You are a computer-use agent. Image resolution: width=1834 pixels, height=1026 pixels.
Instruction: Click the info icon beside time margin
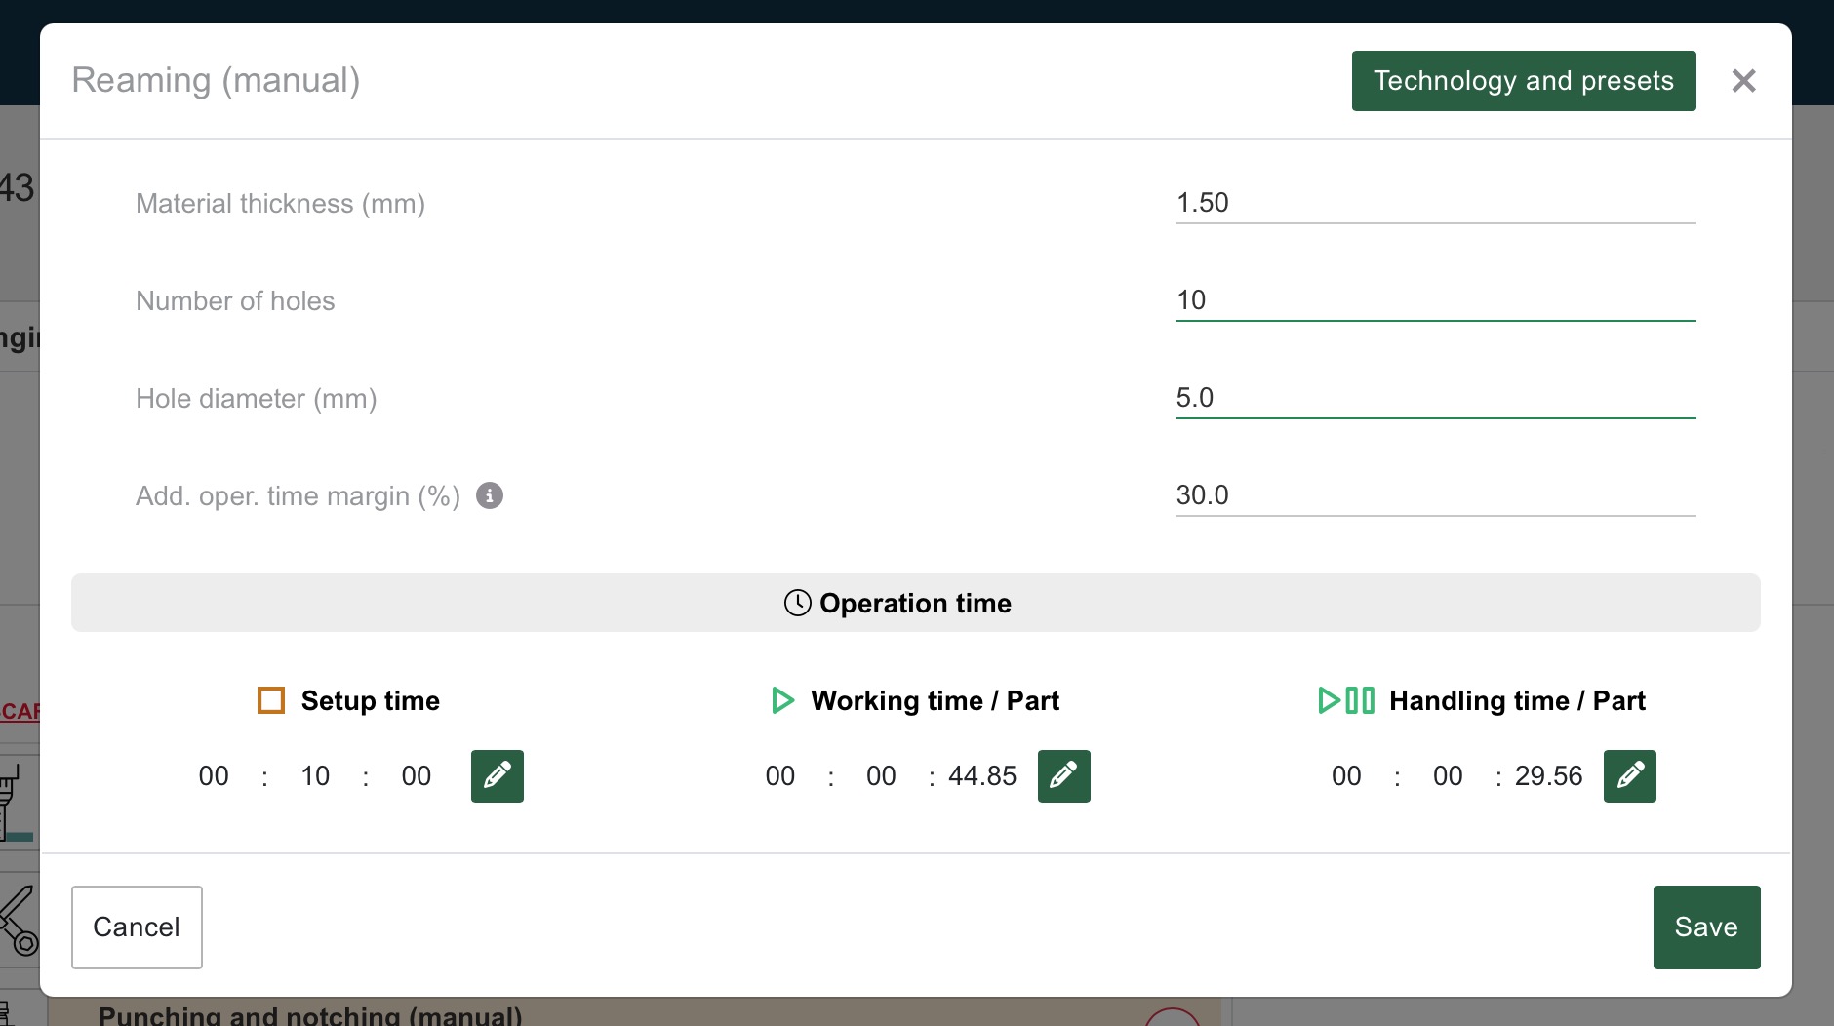[x=490, y=495]
